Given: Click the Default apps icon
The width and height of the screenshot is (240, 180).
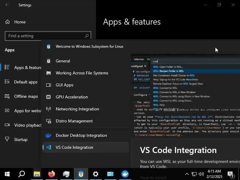Looking at the screenshot, I should (7, 82).
